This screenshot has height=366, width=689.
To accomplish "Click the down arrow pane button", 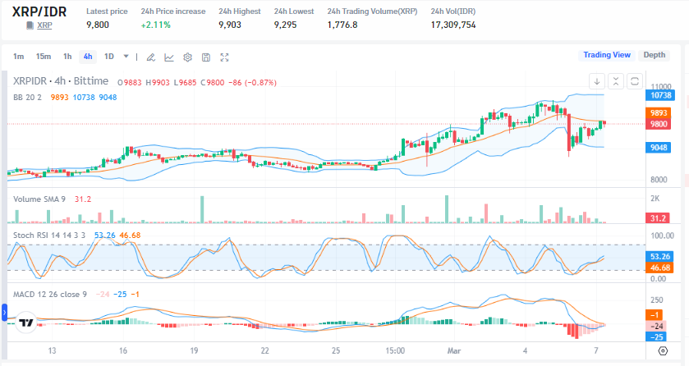I will pos(597,81).
